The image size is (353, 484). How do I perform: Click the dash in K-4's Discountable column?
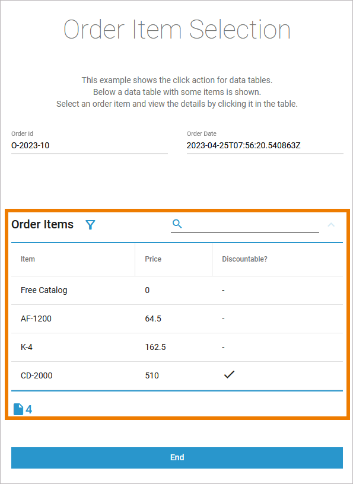[x=223, y=347]
